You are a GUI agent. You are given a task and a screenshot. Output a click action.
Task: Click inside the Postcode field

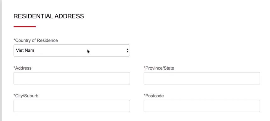(202, 106)
